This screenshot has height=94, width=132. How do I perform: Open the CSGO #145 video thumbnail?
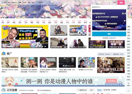[x=48, y=62]
